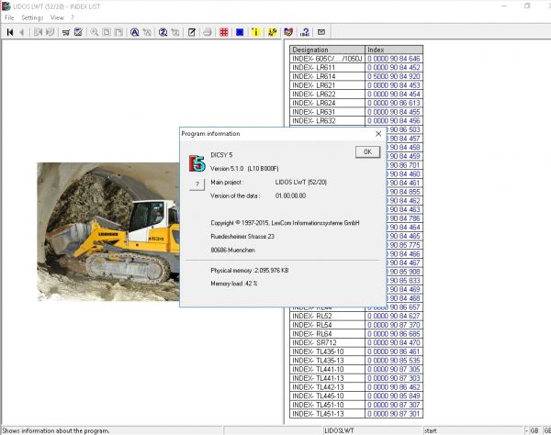Click the LIDOS app icon in title bar
Screen dimensions: 551x435
pos(6,6)
